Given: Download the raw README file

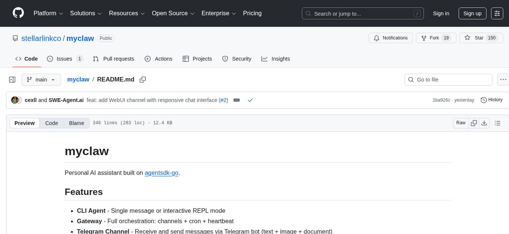Looking at the screenshot, I should [x=484, y=123].
